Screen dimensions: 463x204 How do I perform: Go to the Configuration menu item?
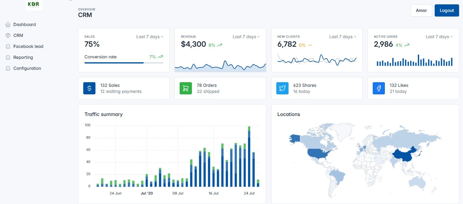[27, 68]
